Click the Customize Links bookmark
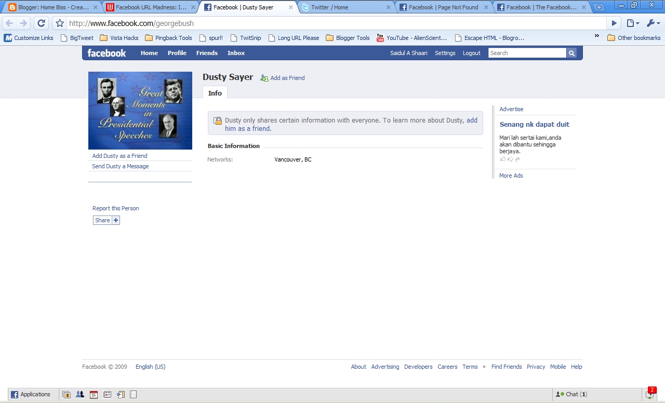This screenshot has width=665, height=403. click(29, 38)
